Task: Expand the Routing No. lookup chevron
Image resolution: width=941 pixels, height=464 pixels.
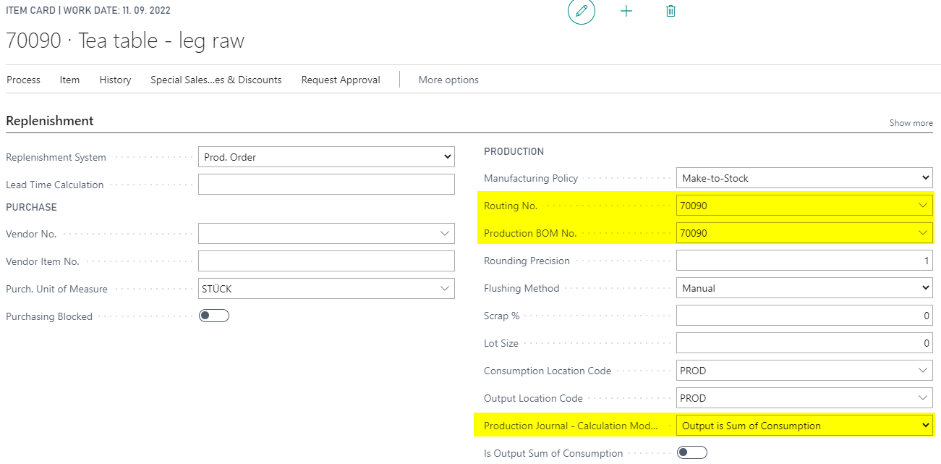Action: 923,206
